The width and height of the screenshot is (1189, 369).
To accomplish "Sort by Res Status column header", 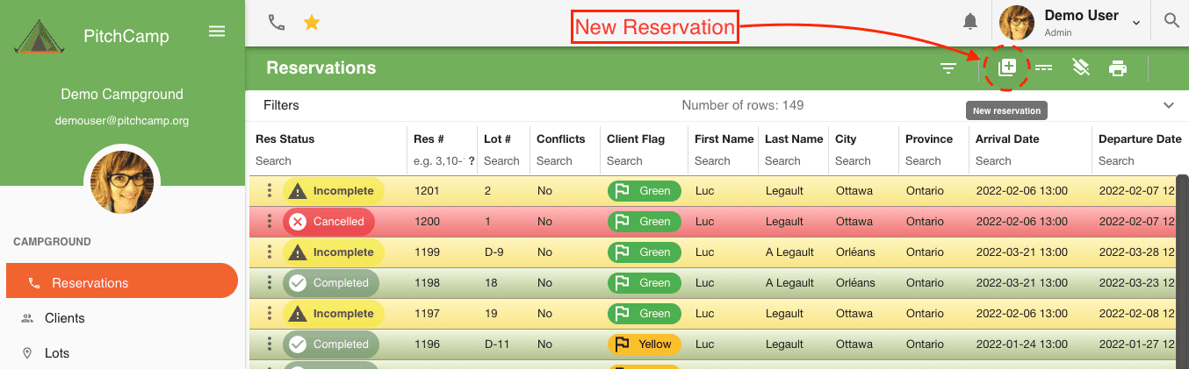I will [285, 138].
